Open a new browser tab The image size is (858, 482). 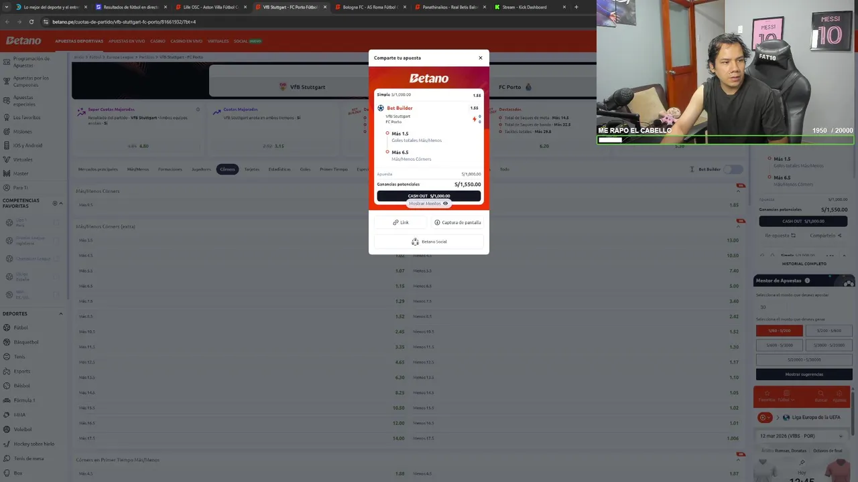coord(576,7)
